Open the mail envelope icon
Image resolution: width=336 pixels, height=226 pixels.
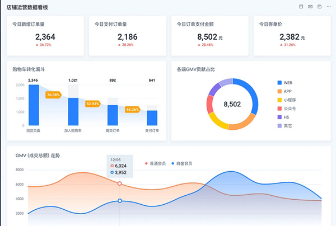pos(310,6)
